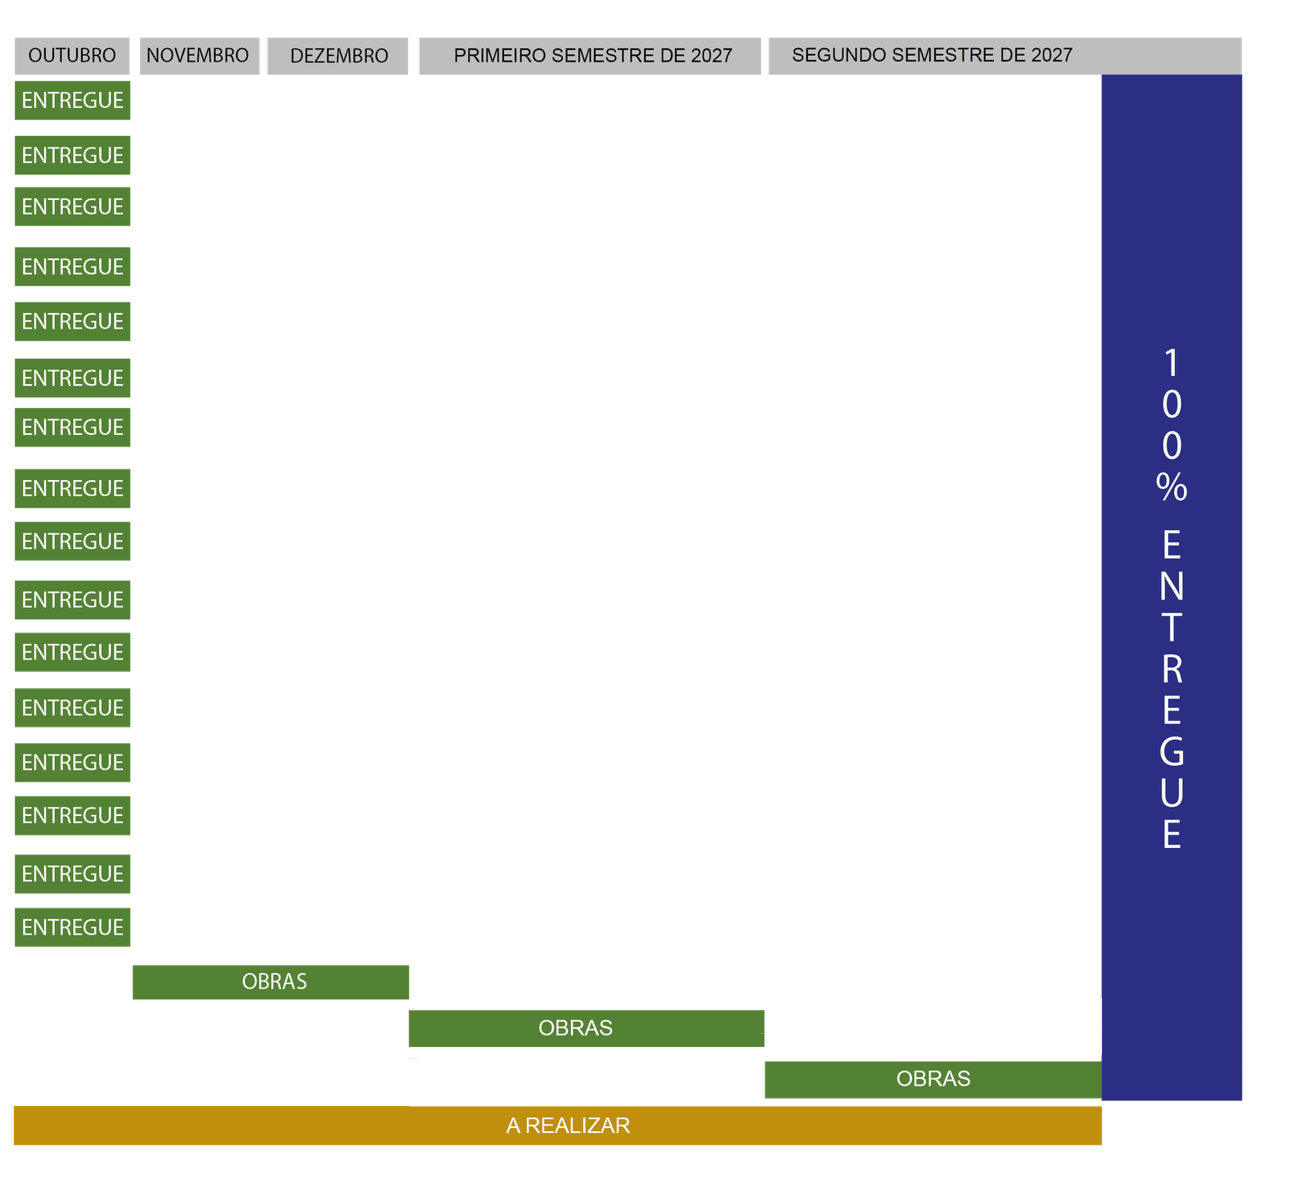Select PRIMEIRO SEMESTRE DE 2027 header

coord(590,56)
